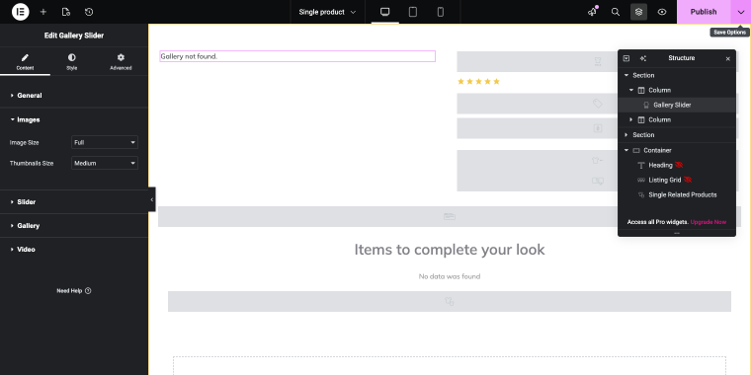Toggle the Listing Grid hidden-eye icon in Structure

click(688, 180)
